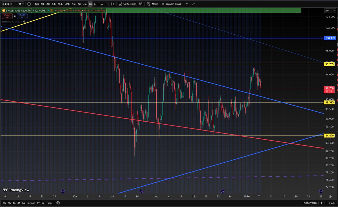Click the 84.490 yellow price label
This screenshot has width=338, height=207.
(x=330, y=136)
